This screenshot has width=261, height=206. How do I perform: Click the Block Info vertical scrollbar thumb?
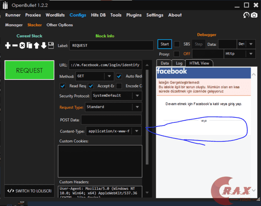coord(147,117)
